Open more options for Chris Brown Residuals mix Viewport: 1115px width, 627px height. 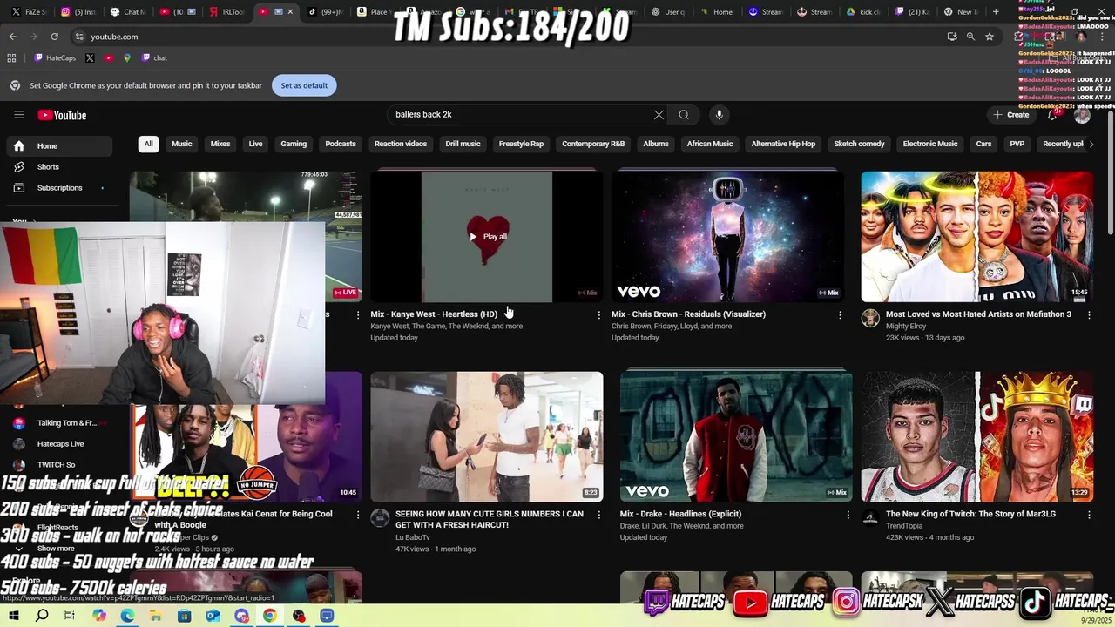[x=840, y=314]
